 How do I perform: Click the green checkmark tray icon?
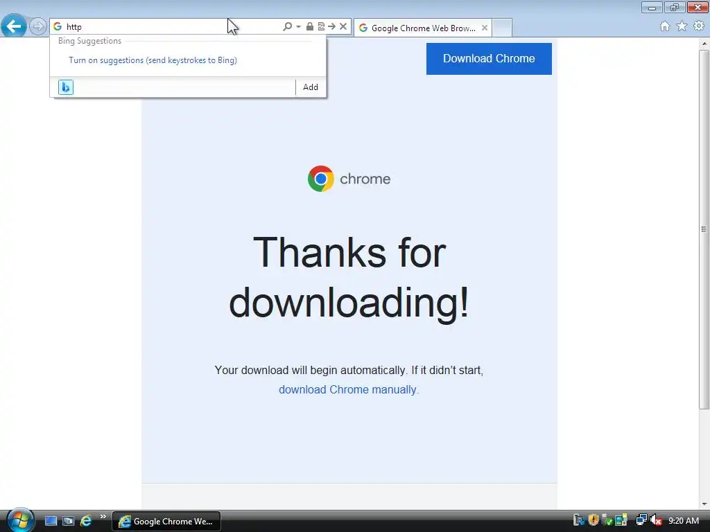(607, 520)
